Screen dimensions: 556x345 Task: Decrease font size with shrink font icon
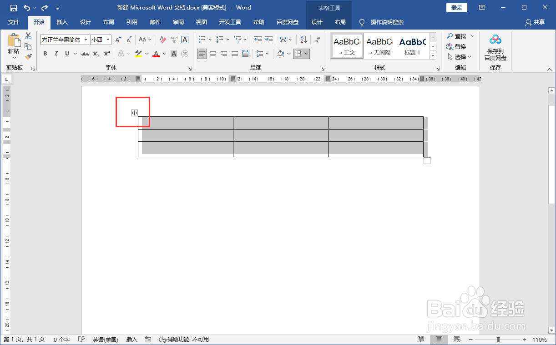pos(128,40)
